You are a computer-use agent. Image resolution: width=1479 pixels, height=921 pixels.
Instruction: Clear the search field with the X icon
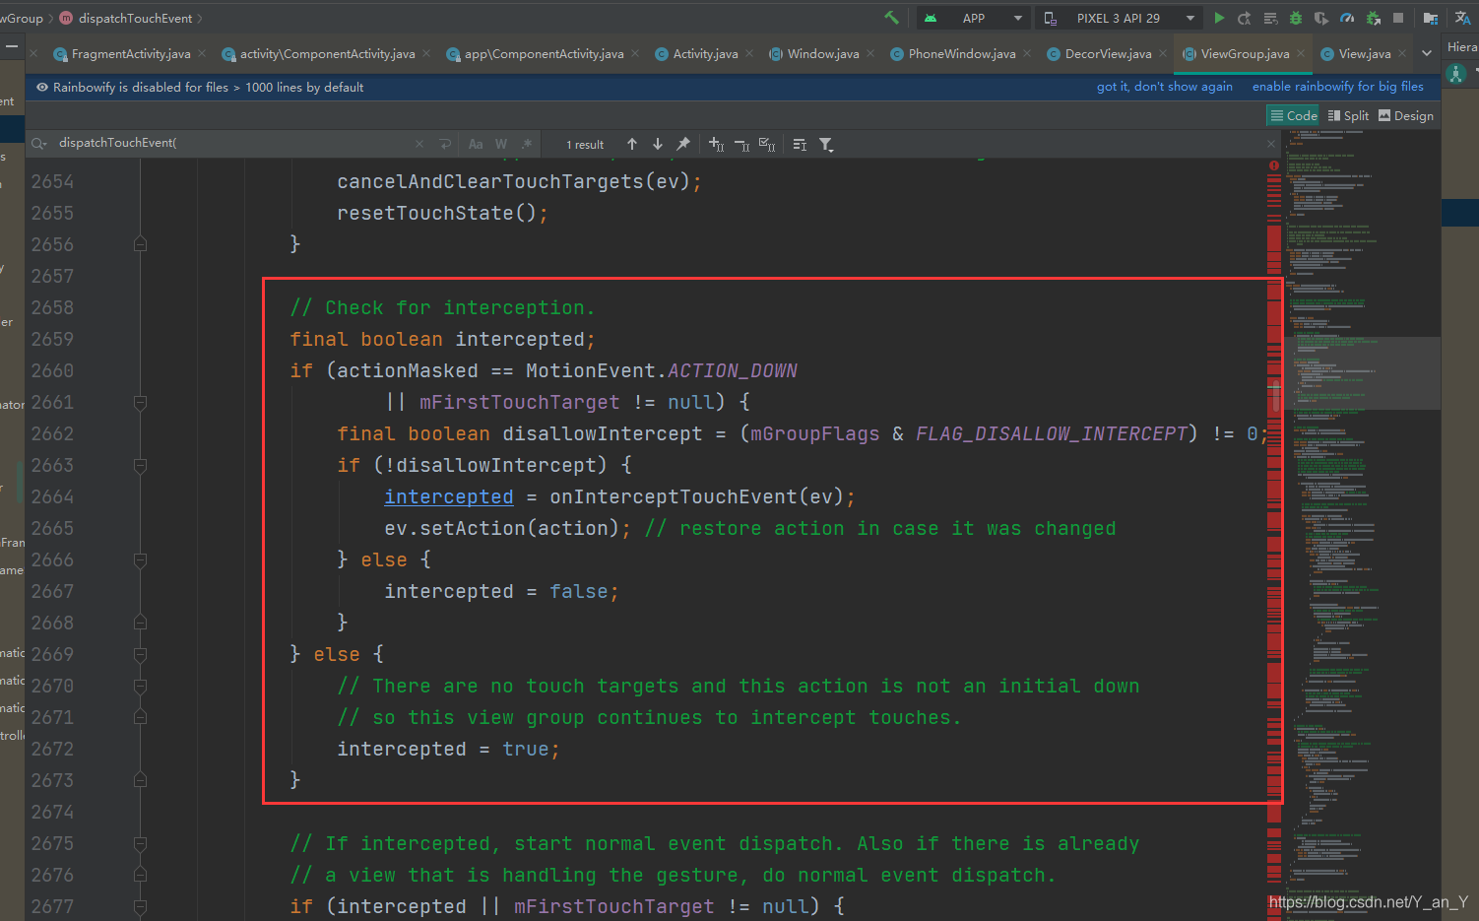point(419,144)
